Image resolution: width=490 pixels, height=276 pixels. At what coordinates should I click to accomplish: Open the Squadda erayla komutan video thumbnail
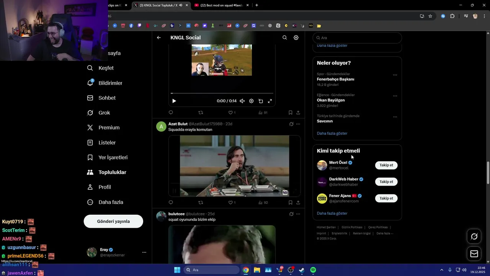coord(234,166)
